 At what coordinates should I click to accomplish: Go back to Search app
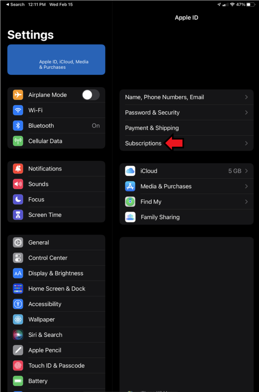point(15,5)
